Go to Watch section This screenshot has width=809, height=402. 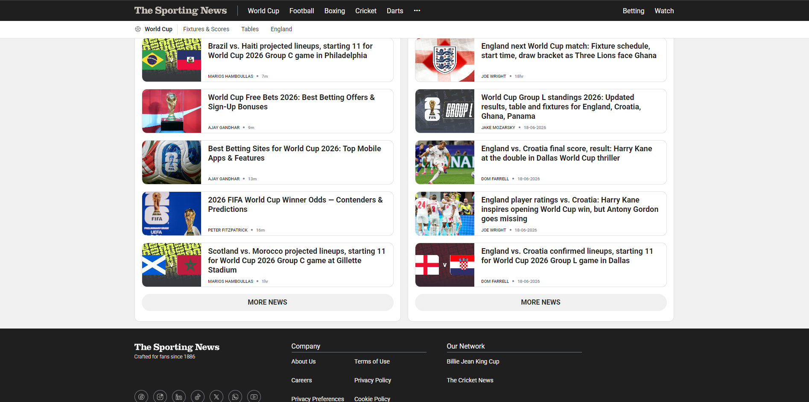pos(664,11)
